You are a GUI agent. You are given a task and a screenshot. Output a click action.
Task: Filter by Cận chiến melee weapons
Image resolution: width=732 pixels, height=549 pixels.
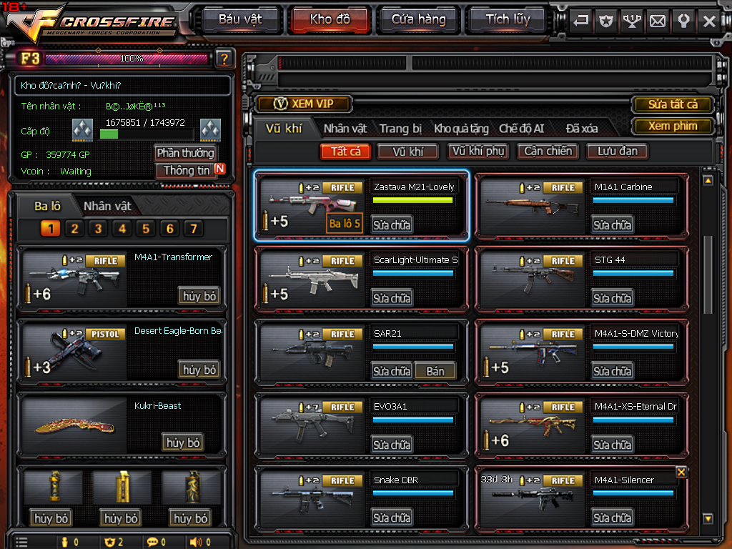tap(548, 152)
